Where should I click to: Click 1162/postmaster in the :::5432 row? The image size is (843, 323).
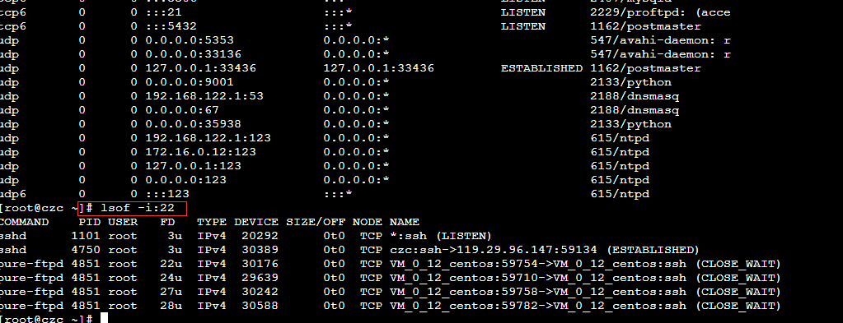pyautogui.click(x=645, y=26)
